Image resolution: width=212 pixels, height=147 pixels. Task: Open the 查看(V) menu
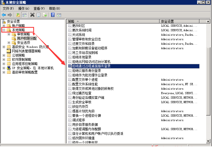point(39,8)
